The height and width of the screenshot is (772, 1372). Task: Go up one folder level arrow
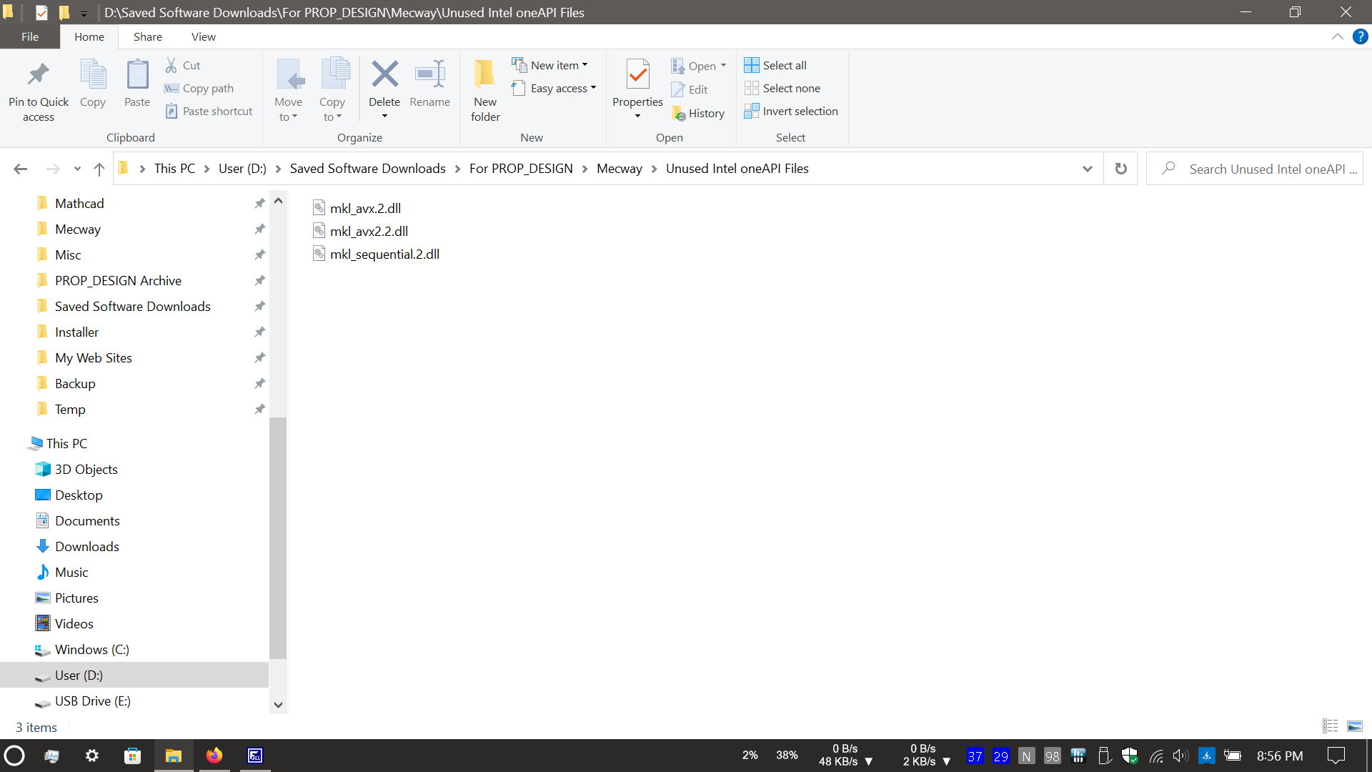click(99, 169)
